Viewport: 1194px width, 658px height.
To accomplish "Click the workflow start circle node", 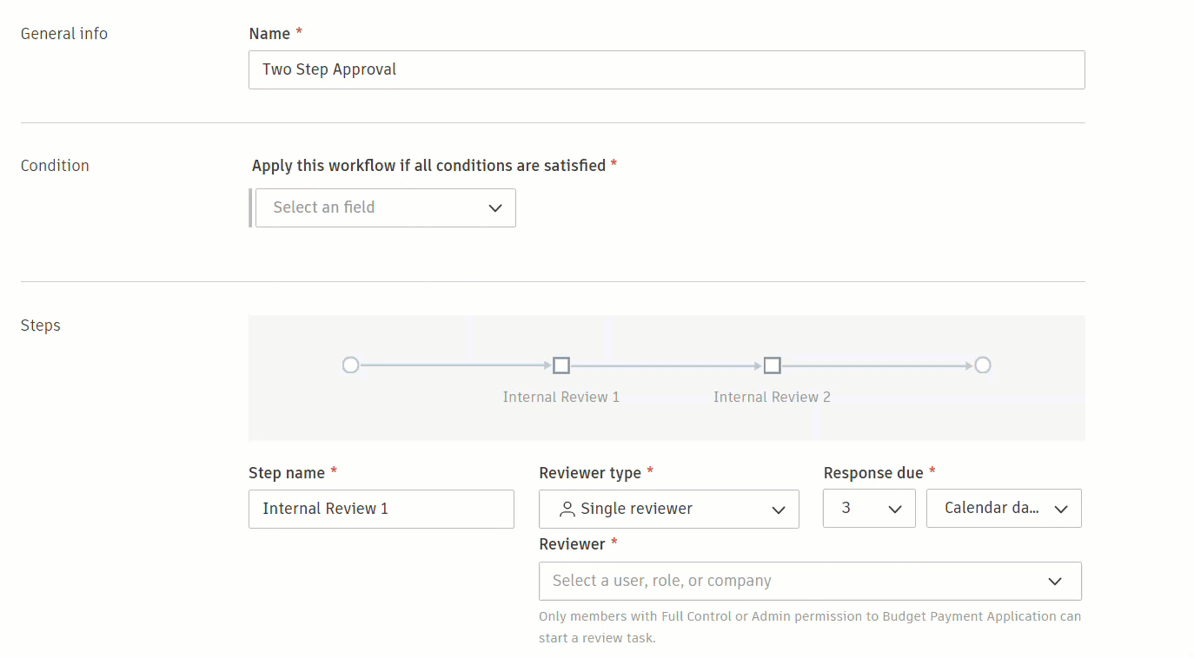I will click(350, 365).
